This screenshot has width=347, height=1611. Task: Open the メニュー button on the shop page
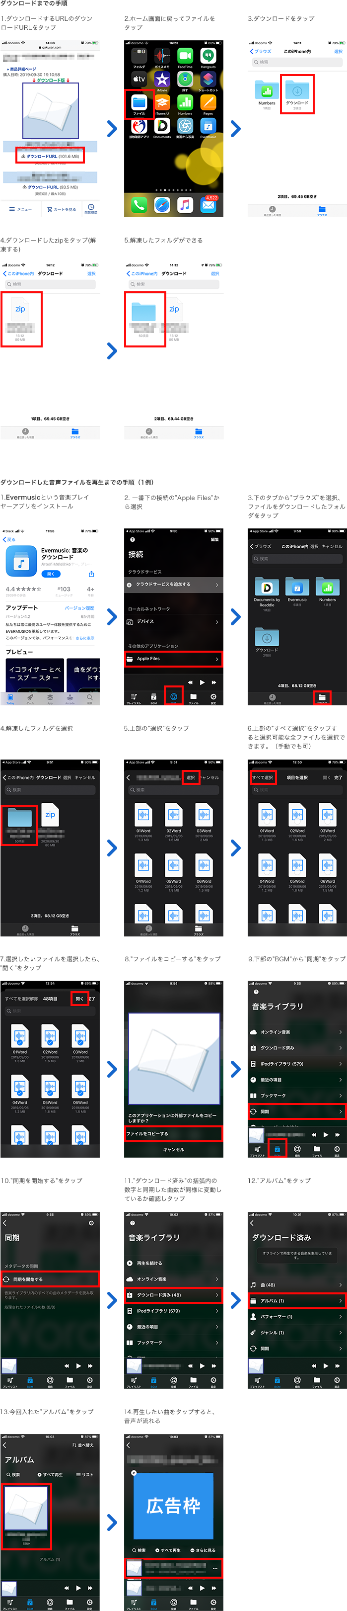(20, 209)
